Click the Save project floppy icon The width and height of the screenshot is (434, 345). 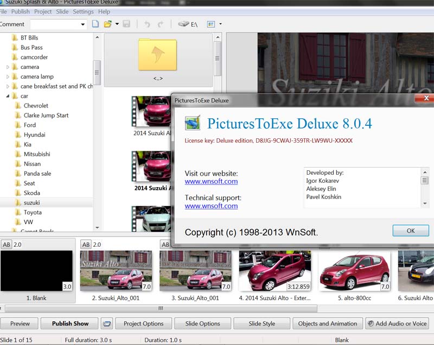[x=126, y=24]
